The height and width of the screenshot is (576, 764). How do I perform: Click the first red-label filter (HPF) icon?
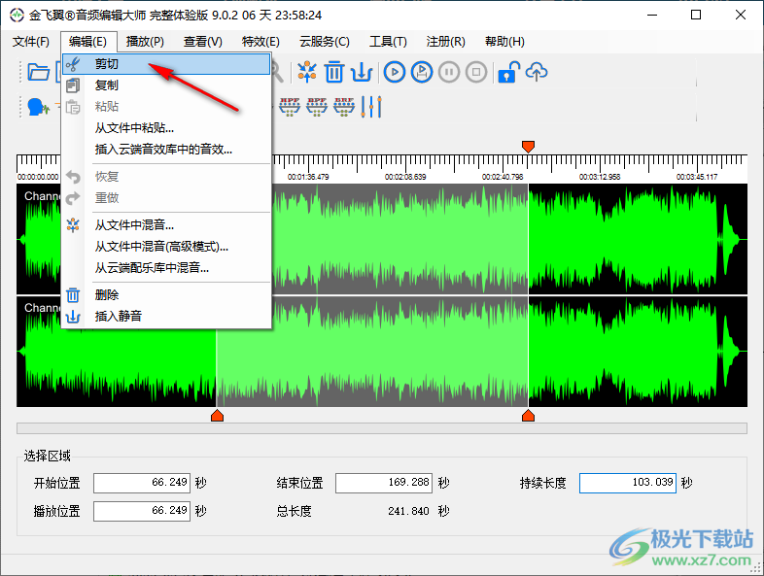290,107
